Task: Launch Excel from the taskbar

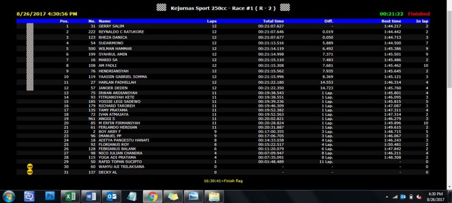Action: [x=70, y=196]
